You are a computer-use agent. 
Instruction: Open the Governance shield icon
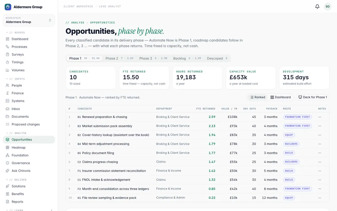(7, 163)
